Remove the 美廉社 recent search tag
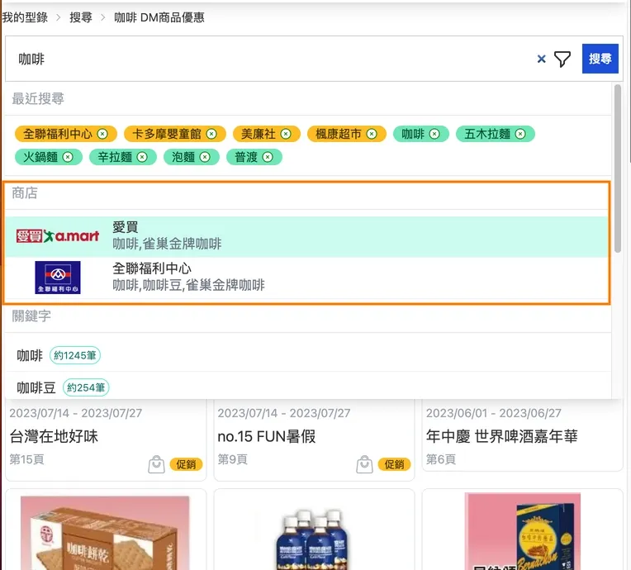Image resolution: width=631 pixels, height=570 pixels. (x=286, y=134)
